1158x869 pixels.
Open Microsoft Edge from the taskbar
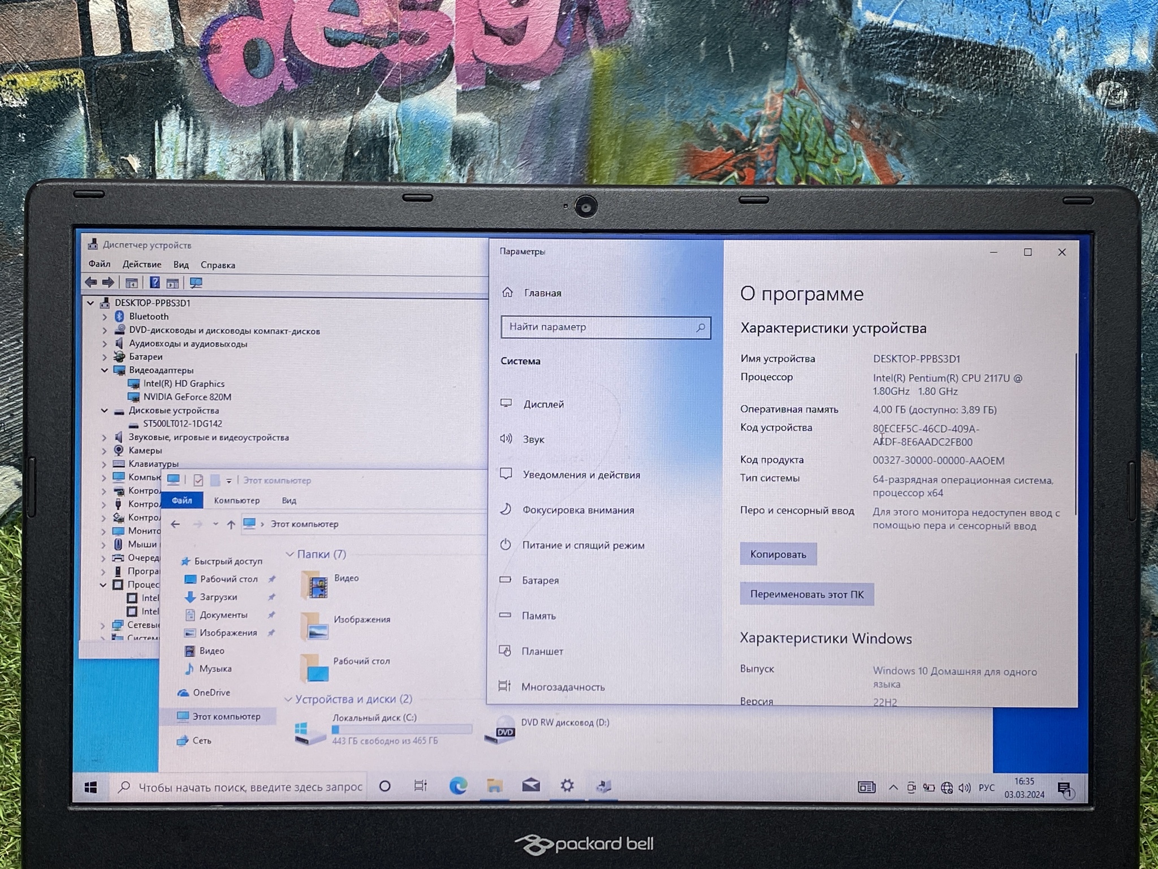457,786
